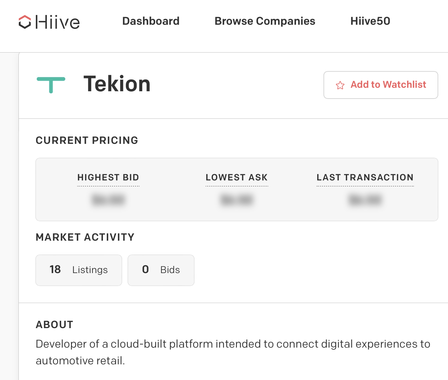The height and width of the screenshot is (380, 448).
Task: Click the Highest Bid underlined label
Action: click(x=108, y=178)
